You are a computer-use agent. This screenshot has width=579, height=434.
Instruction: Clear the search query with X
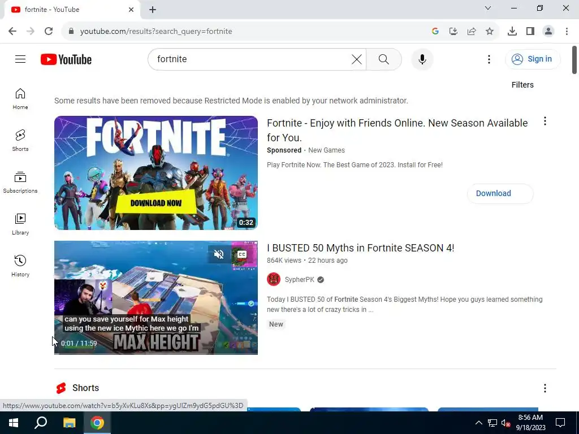(356, 59)
